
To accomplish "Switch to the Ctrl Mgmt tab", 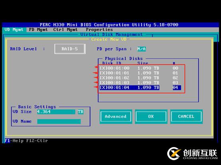I will [65, 30].
